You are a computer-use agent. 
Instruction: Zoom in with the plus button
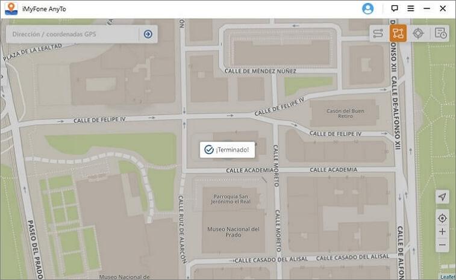tap(442, 231)
